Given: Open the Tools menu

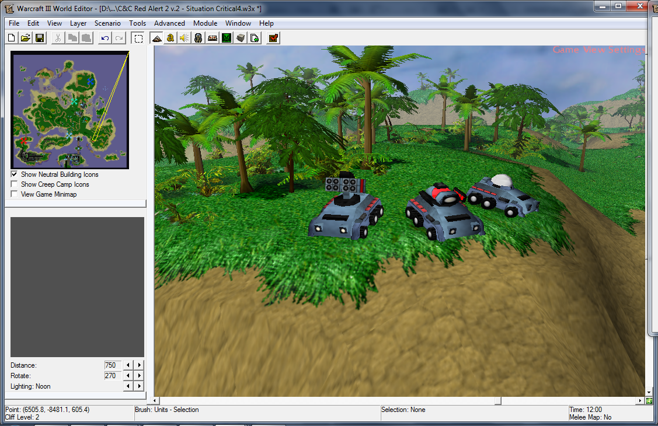Looking at the screenshot, I should pyautogui.click(x=137, y=23).
